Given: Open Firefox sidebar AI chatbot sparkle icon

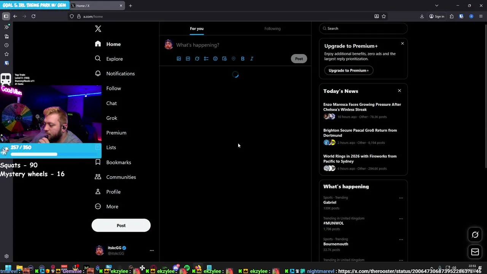Looking at the screenshot, I should tap(6, 27).
